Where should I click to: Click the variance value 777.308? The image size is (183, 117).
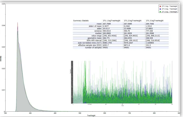[149, 31]
